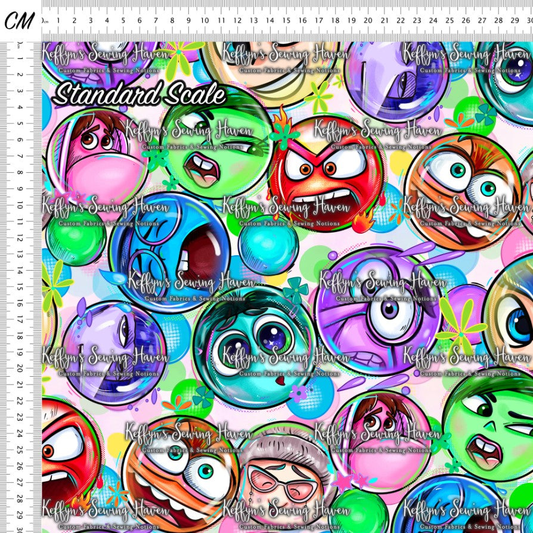The height and width of the screenshot is (533, 533).
Task: Click the blue crying face with round glasses
Action: pos(170,252)
